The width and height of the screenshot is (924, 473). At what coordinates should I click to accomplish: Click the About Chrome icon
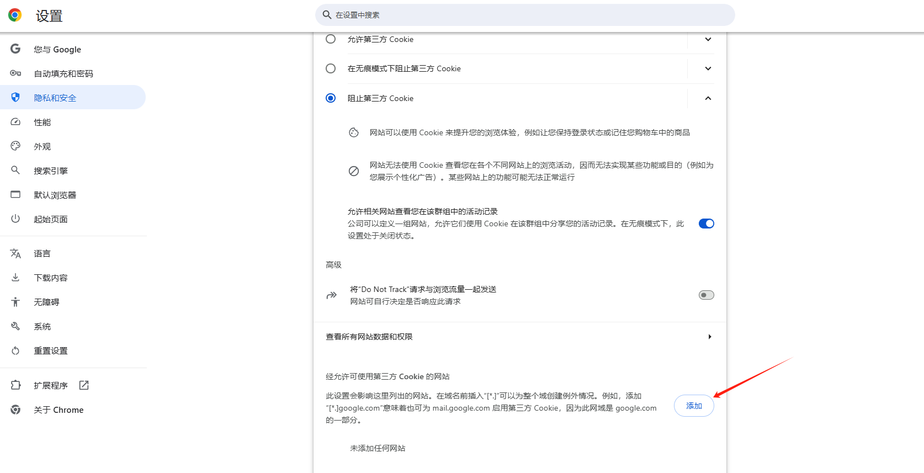click(15, 410)
